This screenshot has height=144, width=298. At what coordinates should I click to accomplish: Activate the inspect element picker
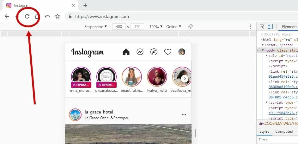coord(262,27)
